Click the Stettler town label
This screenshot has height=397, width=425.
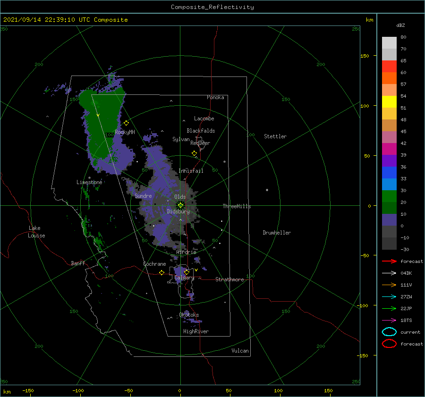point(275,136)
